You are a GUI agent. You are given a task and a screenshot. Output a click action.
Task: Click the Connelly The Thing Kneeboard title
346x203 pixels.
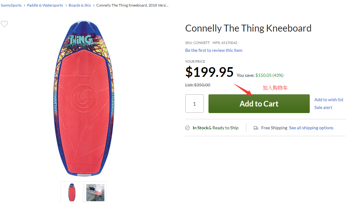[x=248, y=28]
